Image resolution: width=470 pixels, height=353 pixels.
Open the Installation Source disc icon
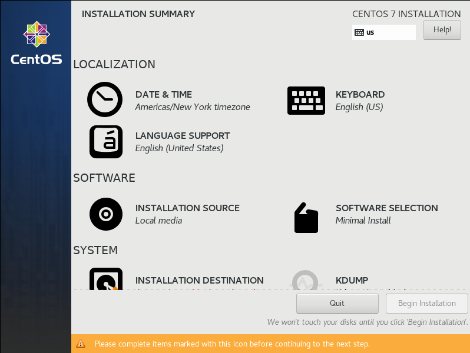pos(106,214)
